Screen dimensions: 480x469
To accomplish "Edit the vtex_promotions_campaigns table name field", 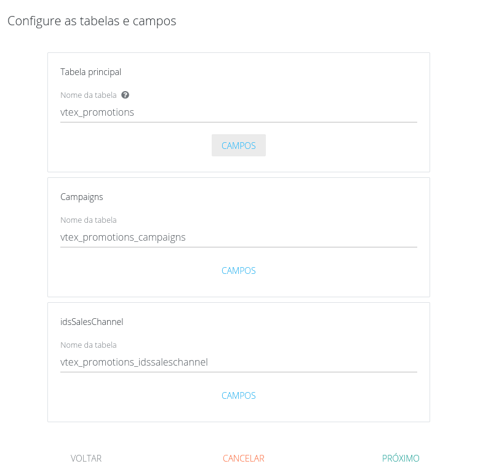I will pyautogui.click(x=238, y=238).
